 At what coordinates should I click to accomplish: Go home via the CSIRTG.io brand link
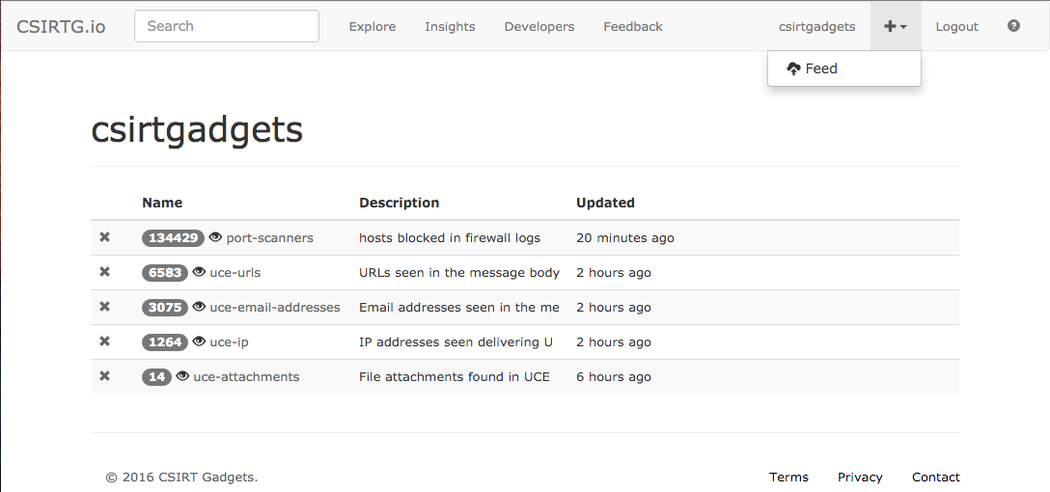tap(61, 27)
